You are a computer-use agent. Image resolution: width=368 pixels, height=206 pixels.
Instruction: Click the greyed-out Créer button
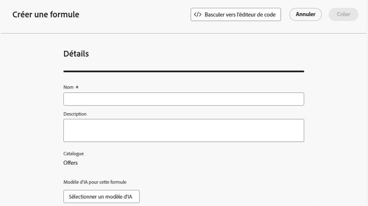click(343, 14)
